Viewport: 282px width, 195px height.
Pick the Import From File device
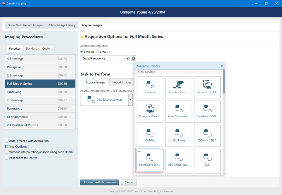207,87
